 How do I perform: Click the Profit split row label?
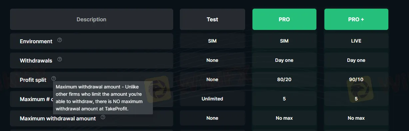33,80
